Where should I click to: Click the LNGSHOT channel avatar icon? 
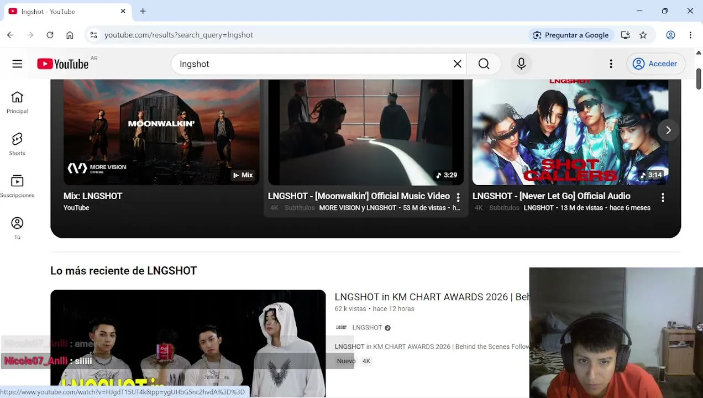click(341, 327)
